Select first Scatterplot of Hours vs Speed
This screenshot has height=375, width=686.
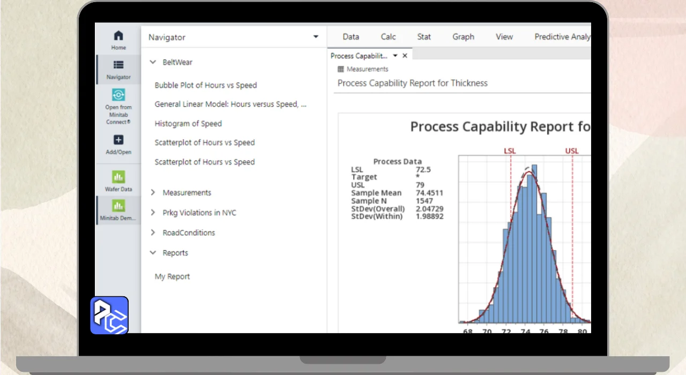[x=205, y=142]
